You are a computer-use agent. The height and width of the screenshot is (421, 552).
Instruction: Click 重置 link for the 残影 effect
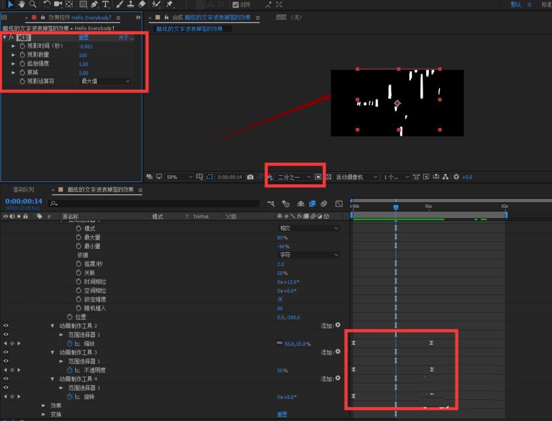[x=83, y=38]
